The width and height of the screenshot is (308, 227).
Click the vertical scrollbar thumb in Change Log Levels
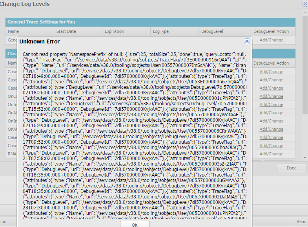click(305, 65)
